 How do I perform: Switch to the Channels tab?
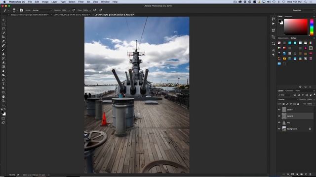[x=289, y=90]
